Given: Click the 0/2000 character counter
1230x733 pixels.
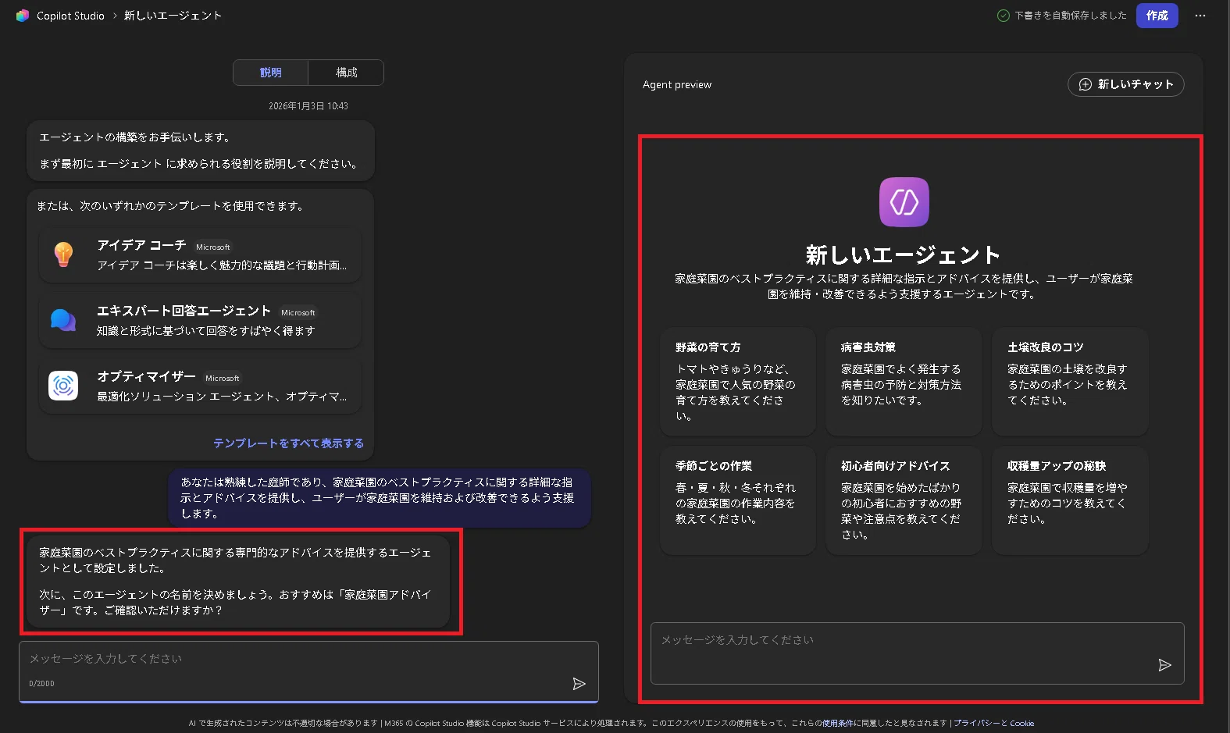Looking at the screenshot, I should pyautogui.click(x=42, y=684).
